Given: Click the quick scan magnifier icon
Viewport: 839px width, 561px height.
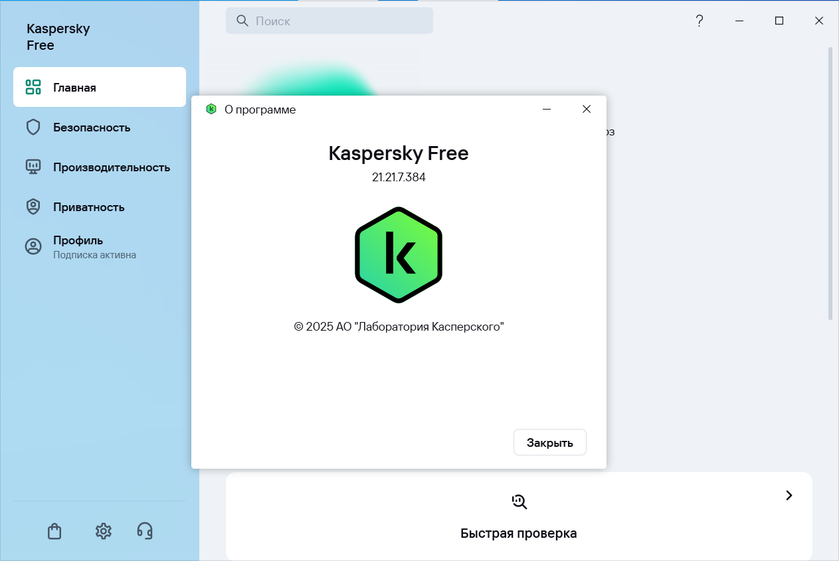Looking at the screenshot, I should click(x=519, y=502).
